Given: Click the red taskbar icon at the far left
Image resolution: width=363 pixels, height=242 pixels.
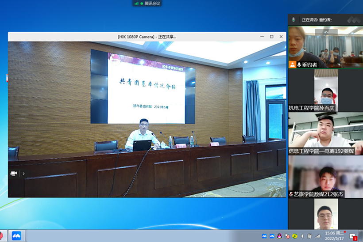Looking at the screenshot, I should coord(1,236).
